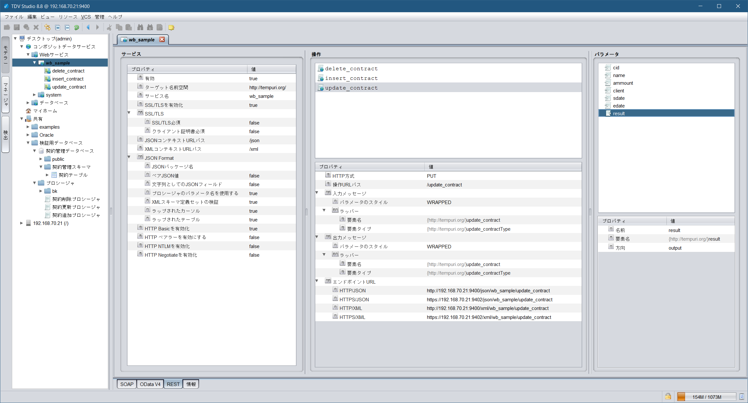
Task: Collapse the Webサービス tree node
Action: pyautogui.click(x=28, y=55)
